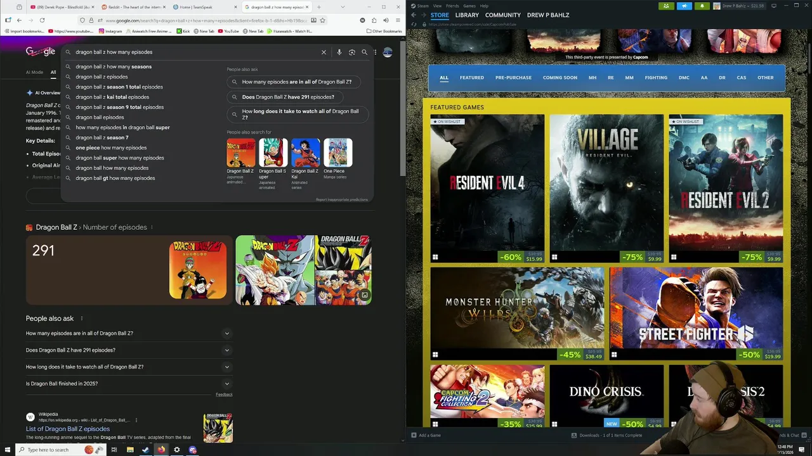
Task: Open People also ask options menu
Action: click(x=81, y=319)
